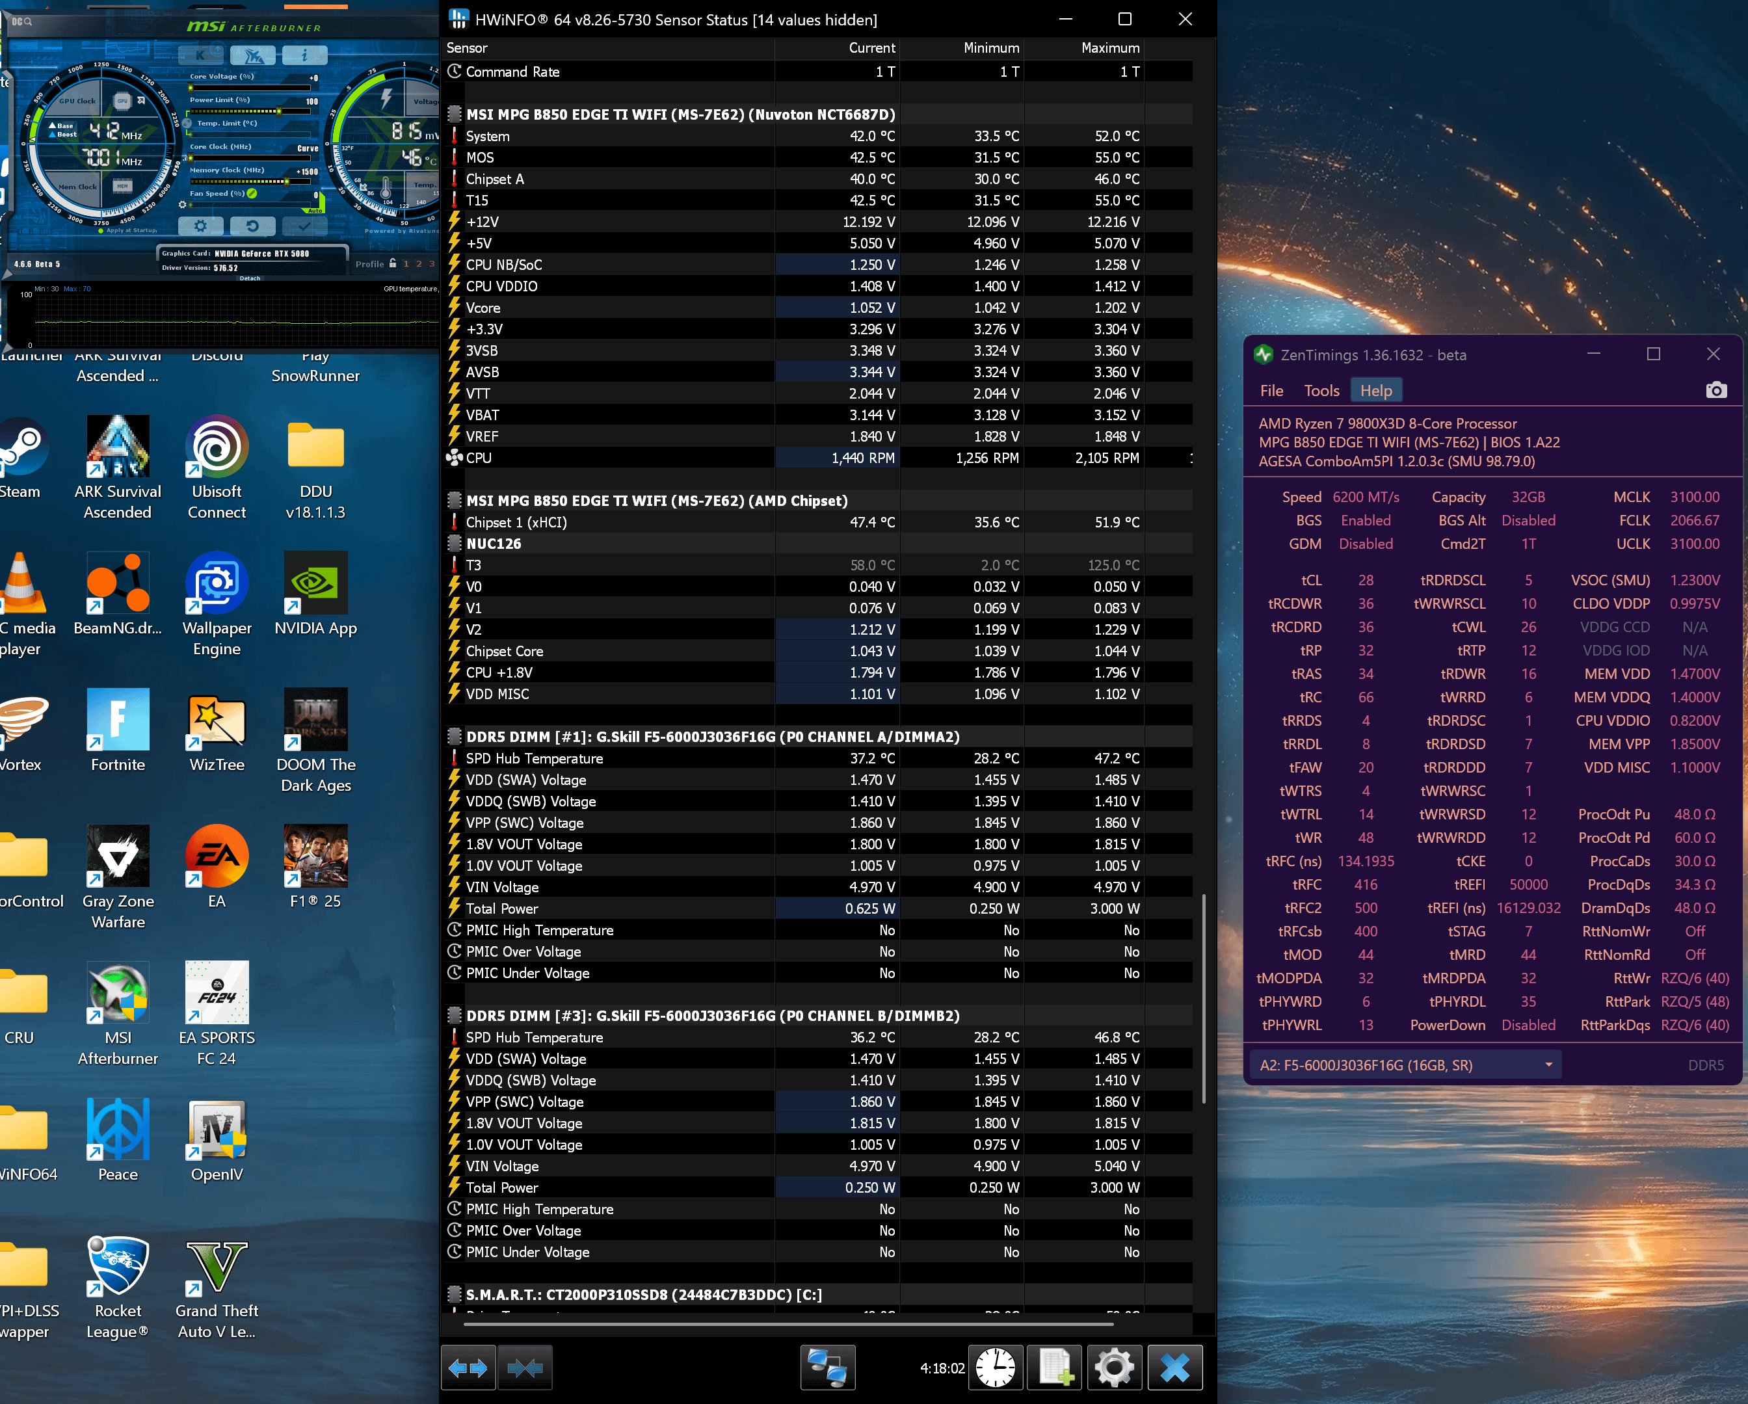Take a ZenTimings screenshot with the camera icon
Viewport: 1748px width, 1404px height.
1715,391
